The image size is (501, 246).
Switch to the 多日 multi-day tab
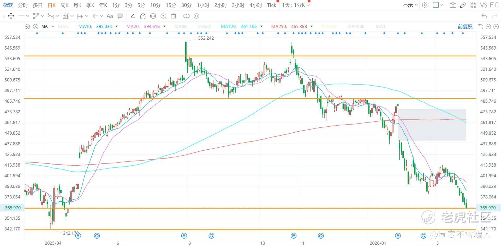click(x=38, y=5)
